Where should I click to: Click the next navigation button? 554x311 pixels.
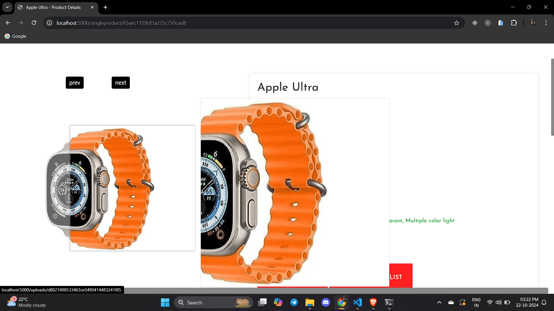coord(121,83)
